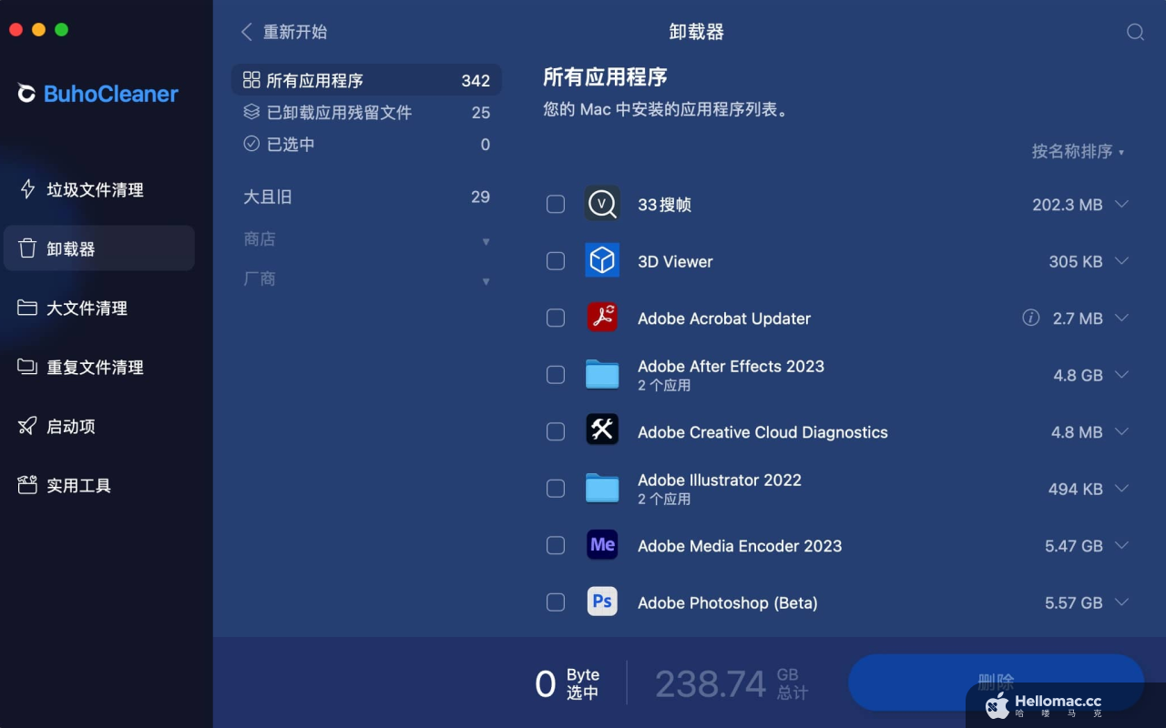Click the lightning icon for 垃圾文件清理
This screenshot has width=1166, height=728.
27,189
